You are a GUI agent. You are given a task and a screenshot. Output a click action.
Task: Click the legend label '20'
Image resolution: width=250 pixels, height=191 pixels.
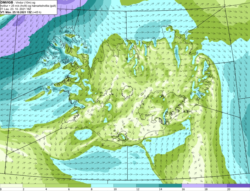229,189
